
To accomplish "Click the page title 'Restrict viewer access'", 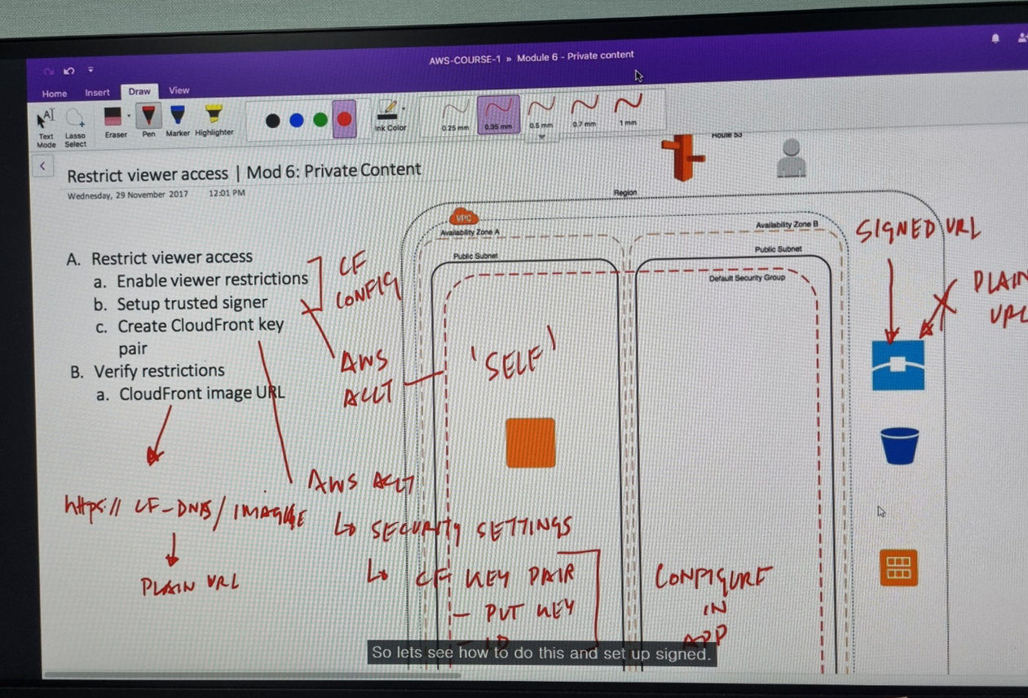I will tap(148, 174).
